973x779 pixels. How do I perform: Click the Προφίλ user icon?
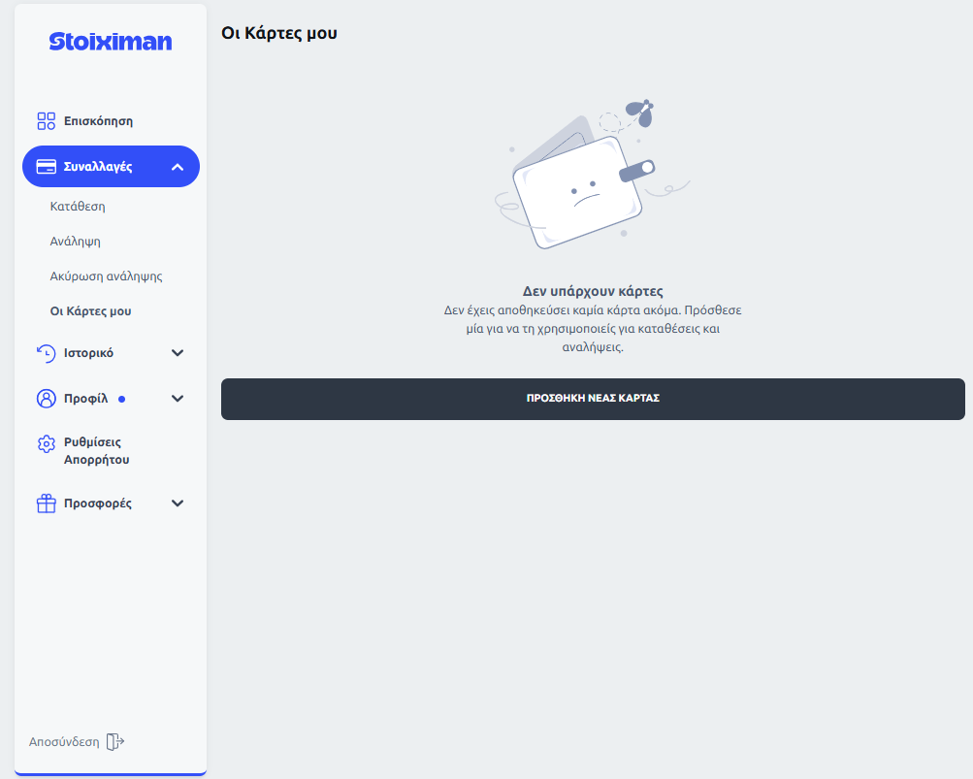[46, 399]
